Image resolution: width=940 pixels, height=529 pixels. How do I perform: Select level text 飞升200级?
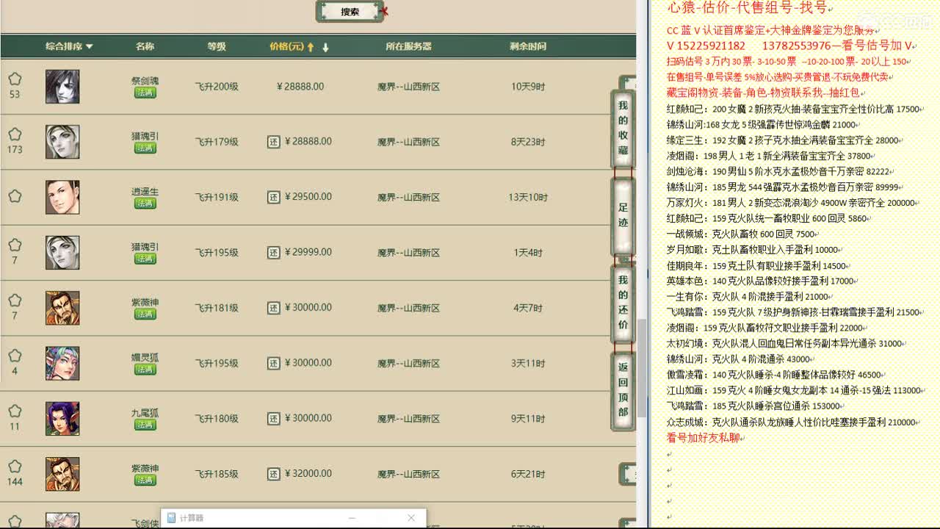(x=217, y=87)
